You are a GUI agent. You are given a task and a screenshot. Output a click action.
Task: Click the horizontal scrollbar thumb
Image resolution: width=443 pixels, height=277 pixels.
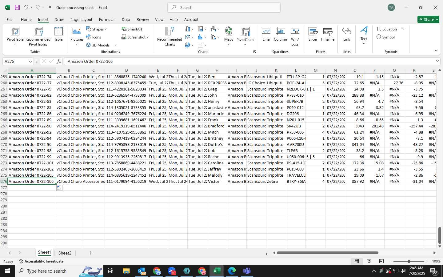327,253
